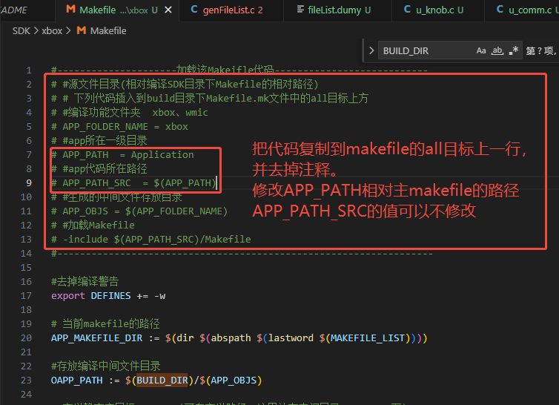Select xbox folder in breadcrumb

52,31
